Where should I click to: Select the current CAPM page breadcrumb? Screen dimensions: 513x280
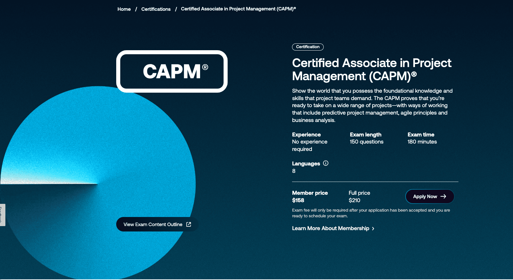click(238, 9)
